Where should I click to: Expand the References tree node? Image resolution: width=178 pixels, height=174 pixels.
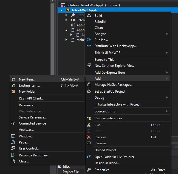(x=66, y=20)
